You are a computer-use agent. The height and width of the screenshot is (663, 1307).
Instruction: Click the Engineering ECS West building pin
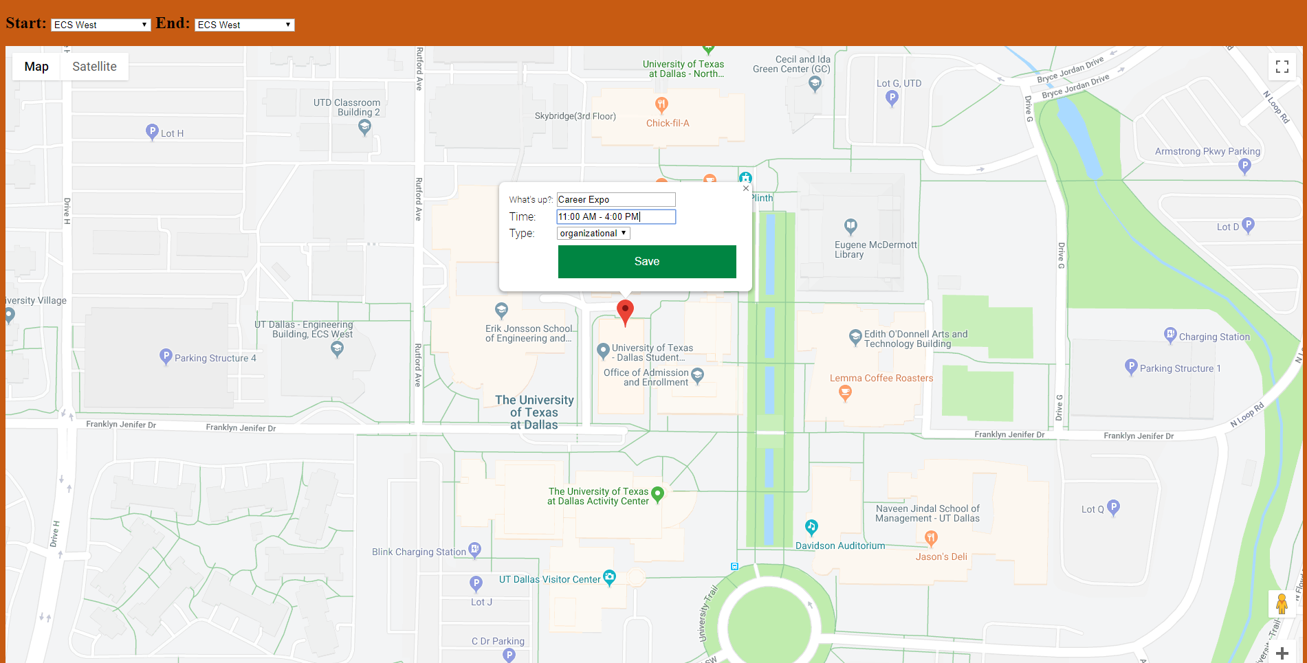338,350
